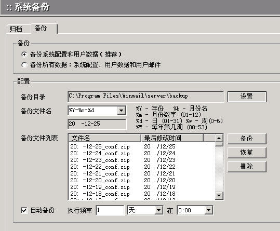Click modification date /12/22 cell
280x231 pixels.
coord(160,167)
